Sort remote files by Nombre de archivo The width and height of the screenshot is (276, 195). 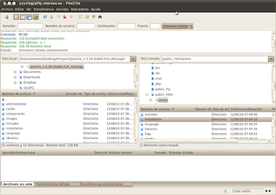click(167, 109)
